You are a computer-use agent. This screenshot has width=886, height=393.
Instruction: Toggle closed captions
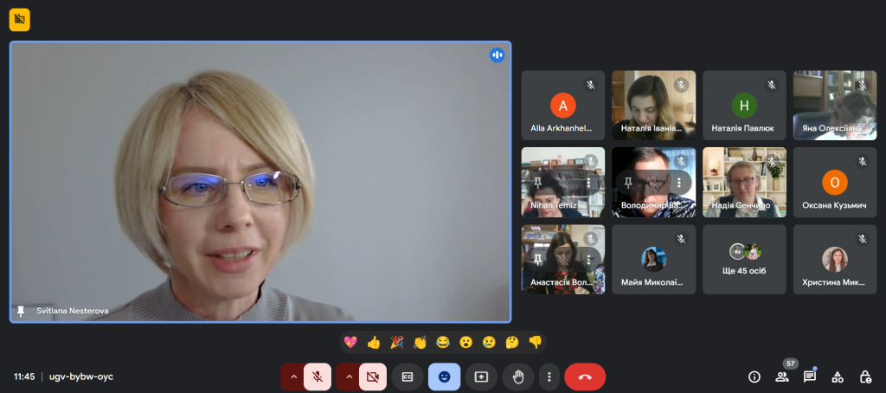[407, 377]
